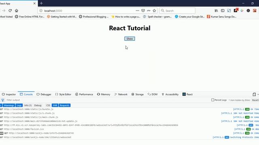Image resolution: width=259 pixels, height=145 pixels.
Task: Toggle the sidebar view icon
Action: [x=223, y=11]
